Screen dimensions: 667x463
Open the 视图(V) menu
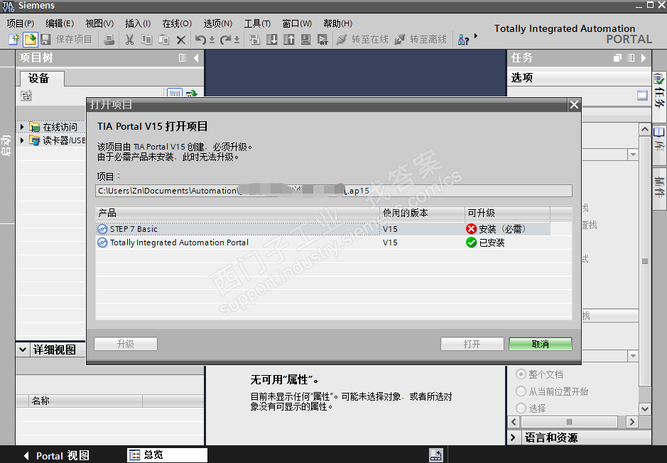point(99,23)
